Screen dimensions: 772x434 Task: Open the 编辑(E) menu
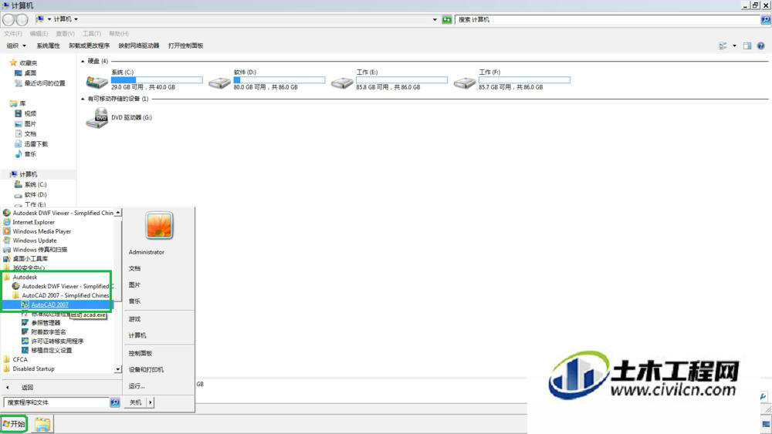click(39, 33)
